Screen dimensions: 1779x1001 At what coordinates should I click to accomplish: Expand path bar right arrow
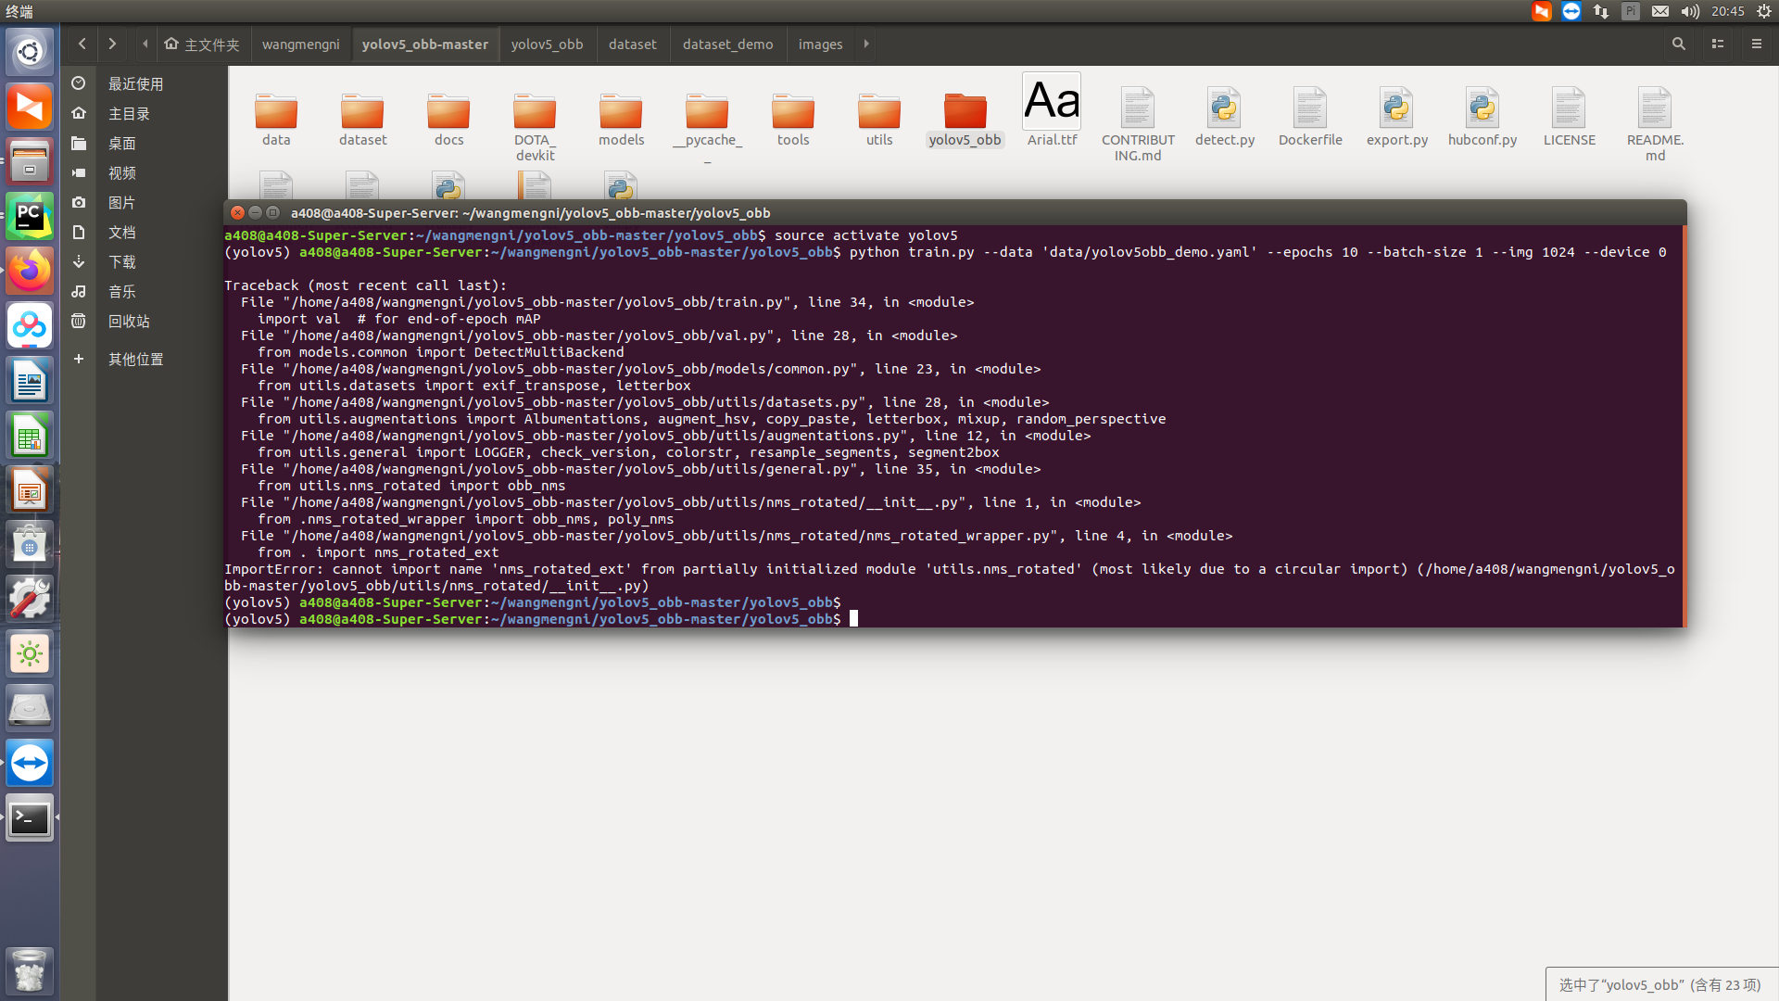click(866, 44)
